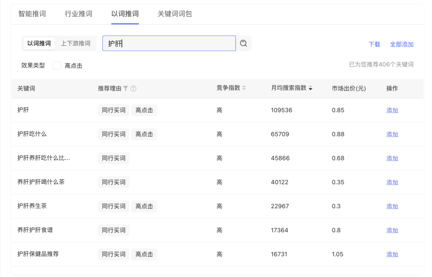Open the 推荐理由 filter funnel icon
The image size is (432, 277).
(126, 88)
